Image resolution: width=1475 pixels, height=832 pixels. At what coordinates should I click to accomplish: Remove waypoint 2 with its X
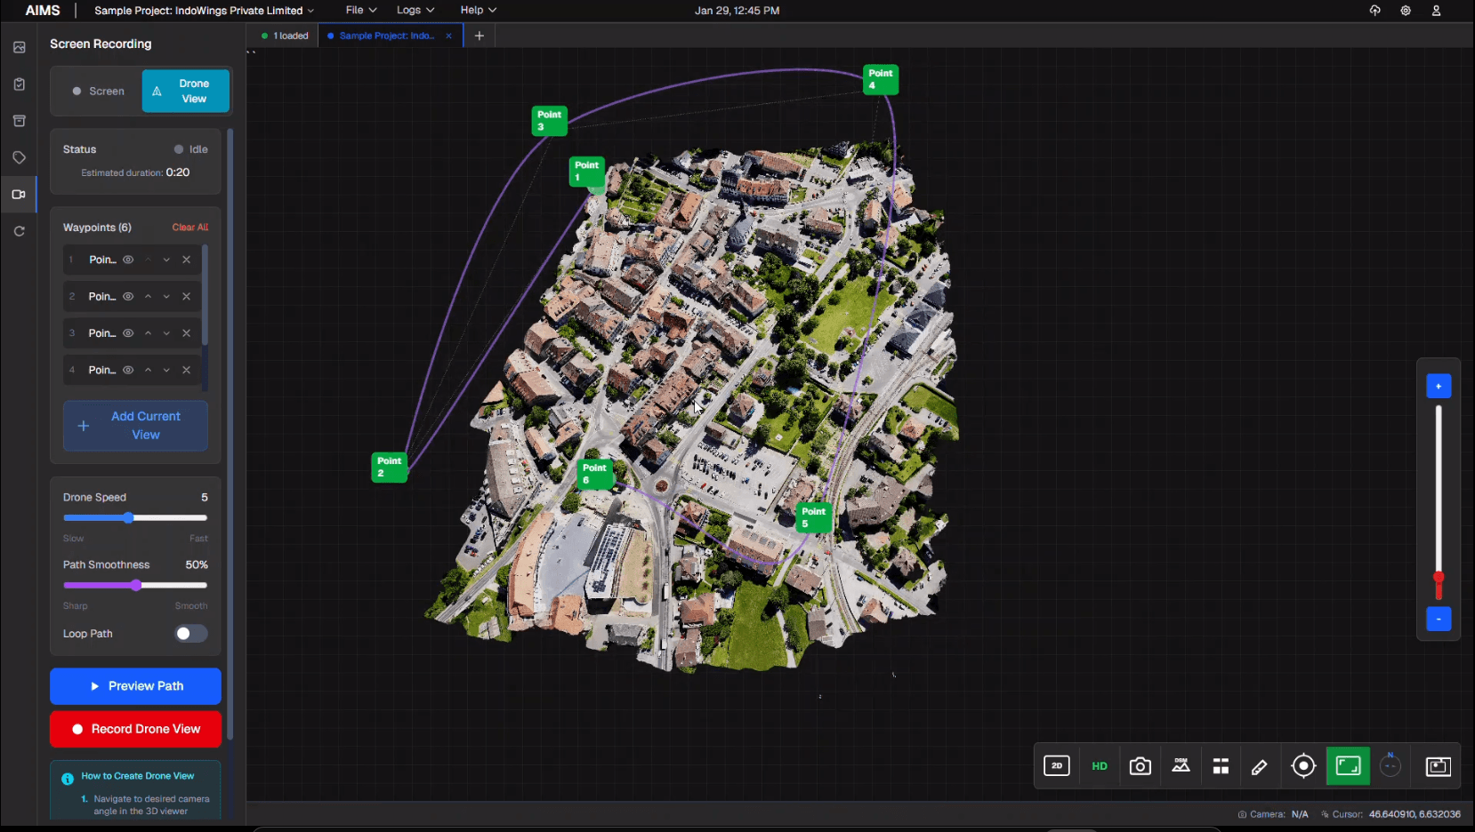[187, 296]
